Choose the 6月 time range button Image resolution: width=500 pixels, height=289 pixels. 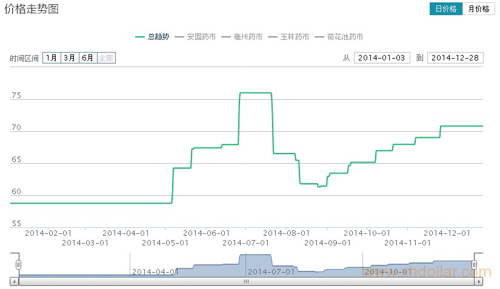pyautogui.click(x=88, y=58)
